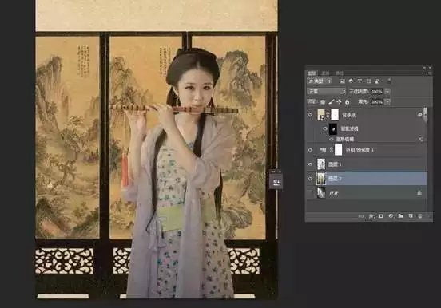441x308 pixels.
Task: Click the 图层 1 layer thumbnail
Action: point(321,164)
